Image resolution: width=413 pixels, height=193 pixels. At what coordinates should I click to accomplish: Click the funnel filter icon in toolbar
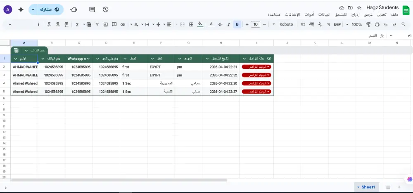(x=97, y=24)
